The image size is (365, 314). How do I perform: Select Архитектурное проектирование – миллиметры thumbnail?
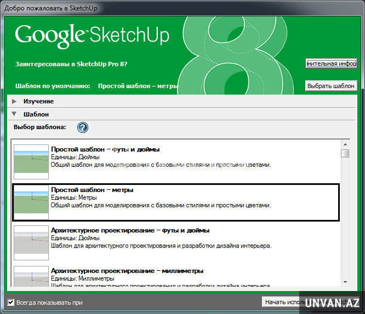tap(31, 276)
